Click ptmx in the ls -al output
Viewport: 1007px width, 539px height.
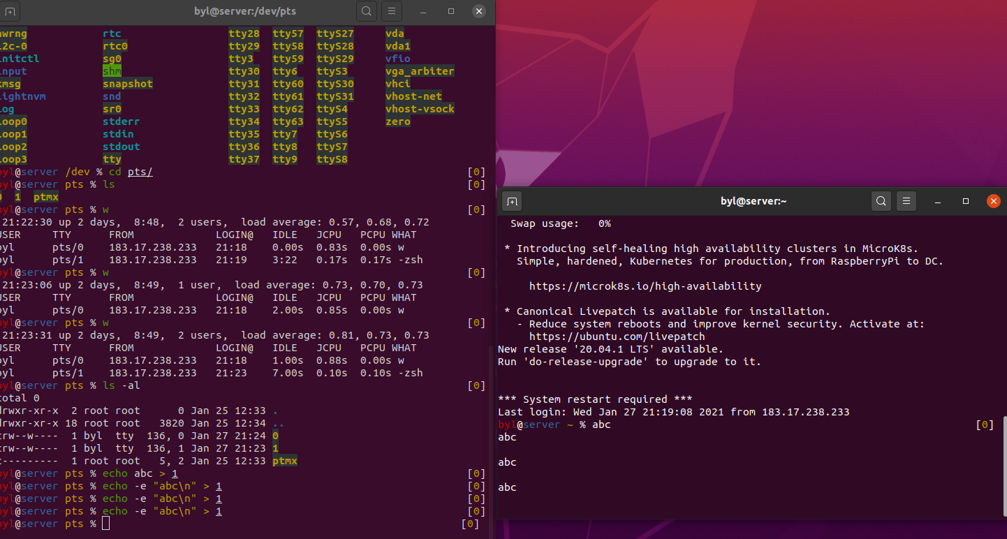click(x=285, y=461)
